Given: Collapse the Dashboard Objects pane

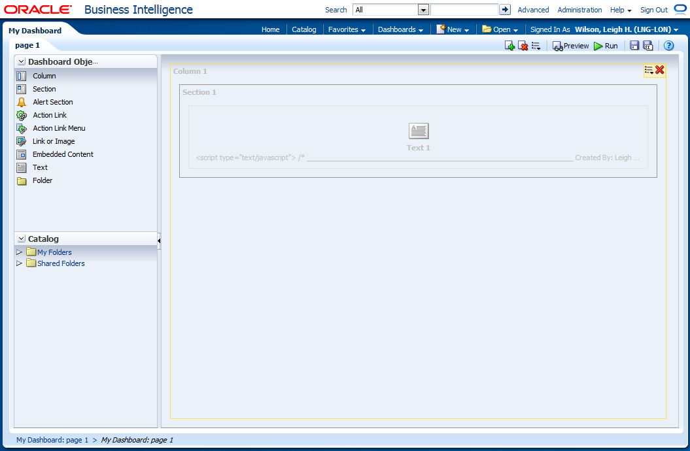Looking at the screenshot, I should [22, 61].
